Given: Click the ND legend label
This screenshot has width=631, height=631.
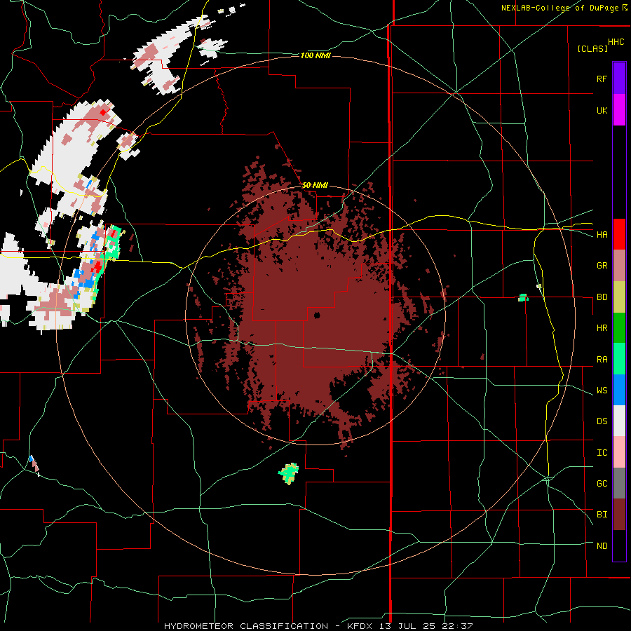Looking at the screenshot, I should click(602, 545).
